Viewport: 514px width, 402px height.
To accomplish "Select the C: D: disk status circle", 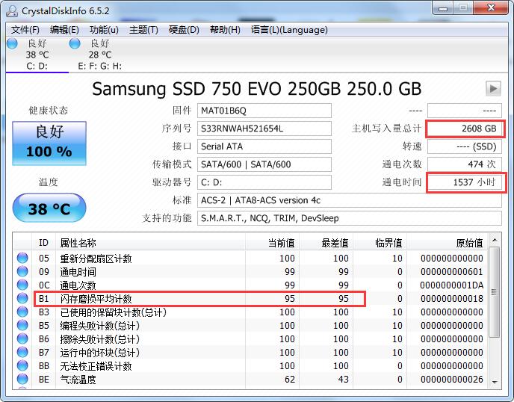I will 12,43.
